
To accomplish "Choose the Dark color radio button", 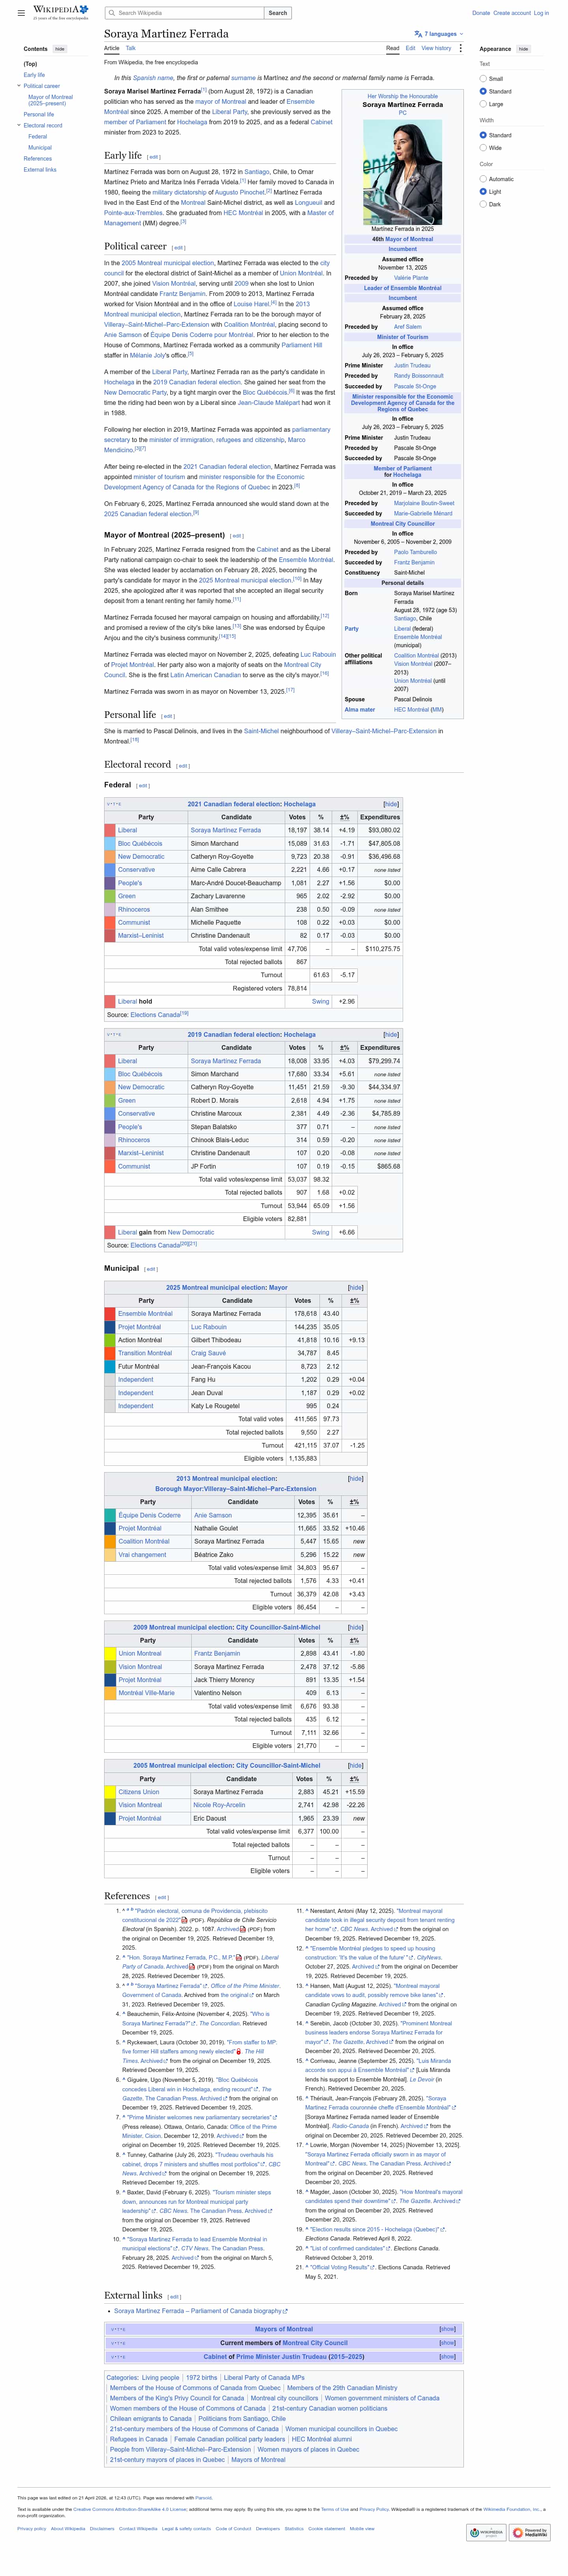I will [483, 204].
